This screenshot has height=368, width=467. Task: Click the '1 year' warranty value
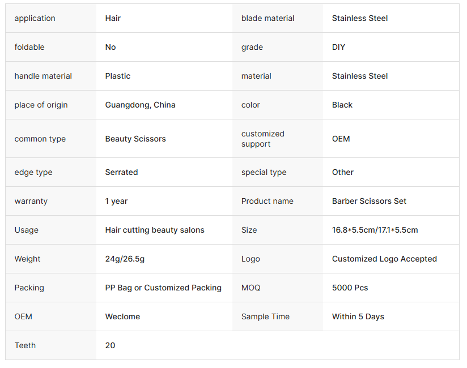(116, 201)
